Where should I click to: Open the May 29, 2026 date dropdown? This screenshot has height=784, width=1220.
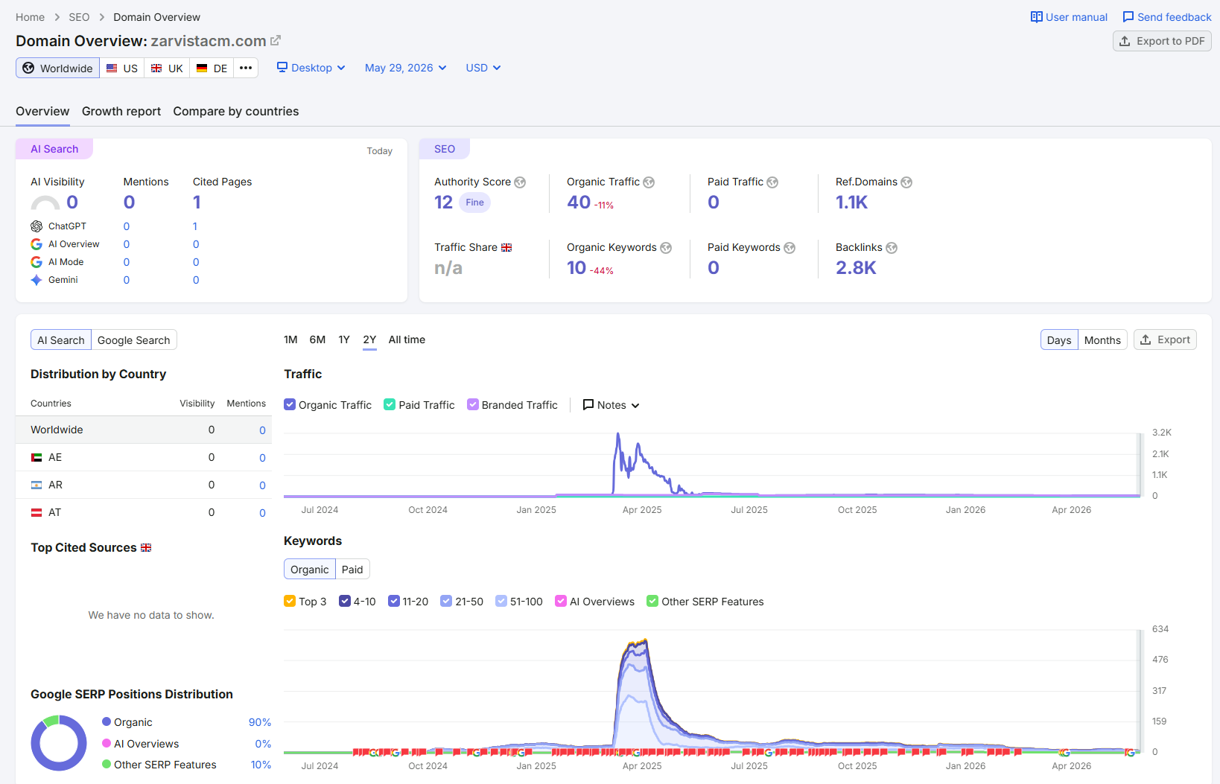[406, 68]
